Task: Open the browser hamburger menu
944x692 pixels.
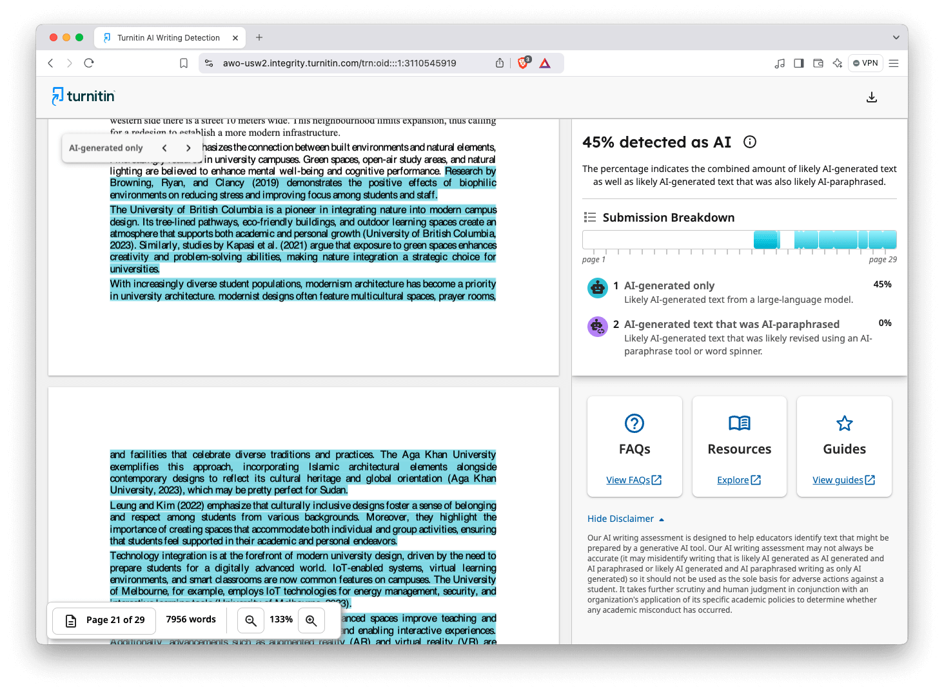Action: point(894,62)
